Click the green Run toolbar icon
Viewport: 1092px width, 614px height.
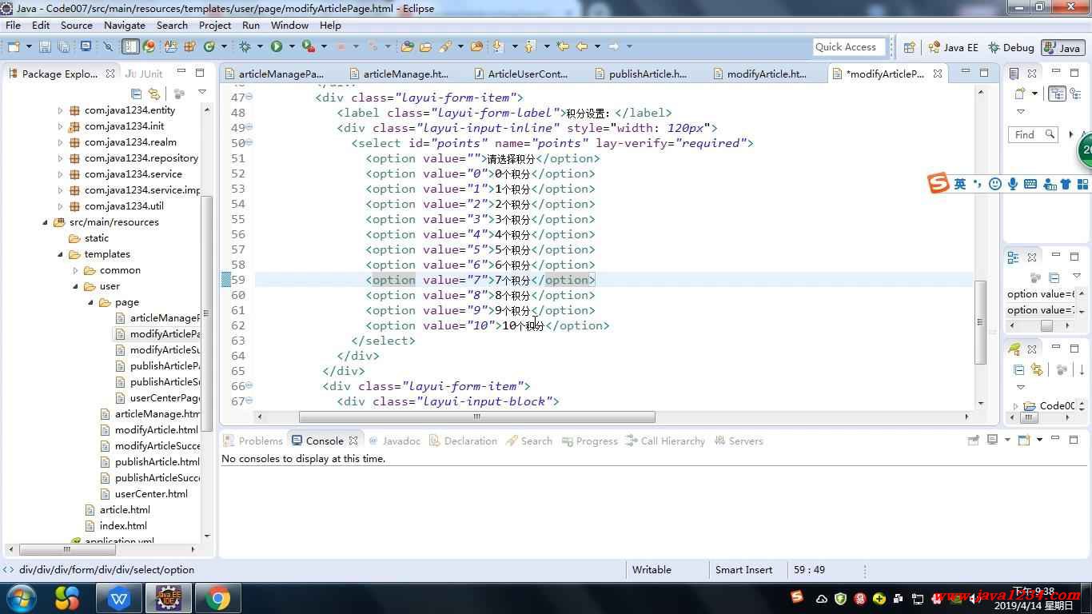[x=277, y=46]
